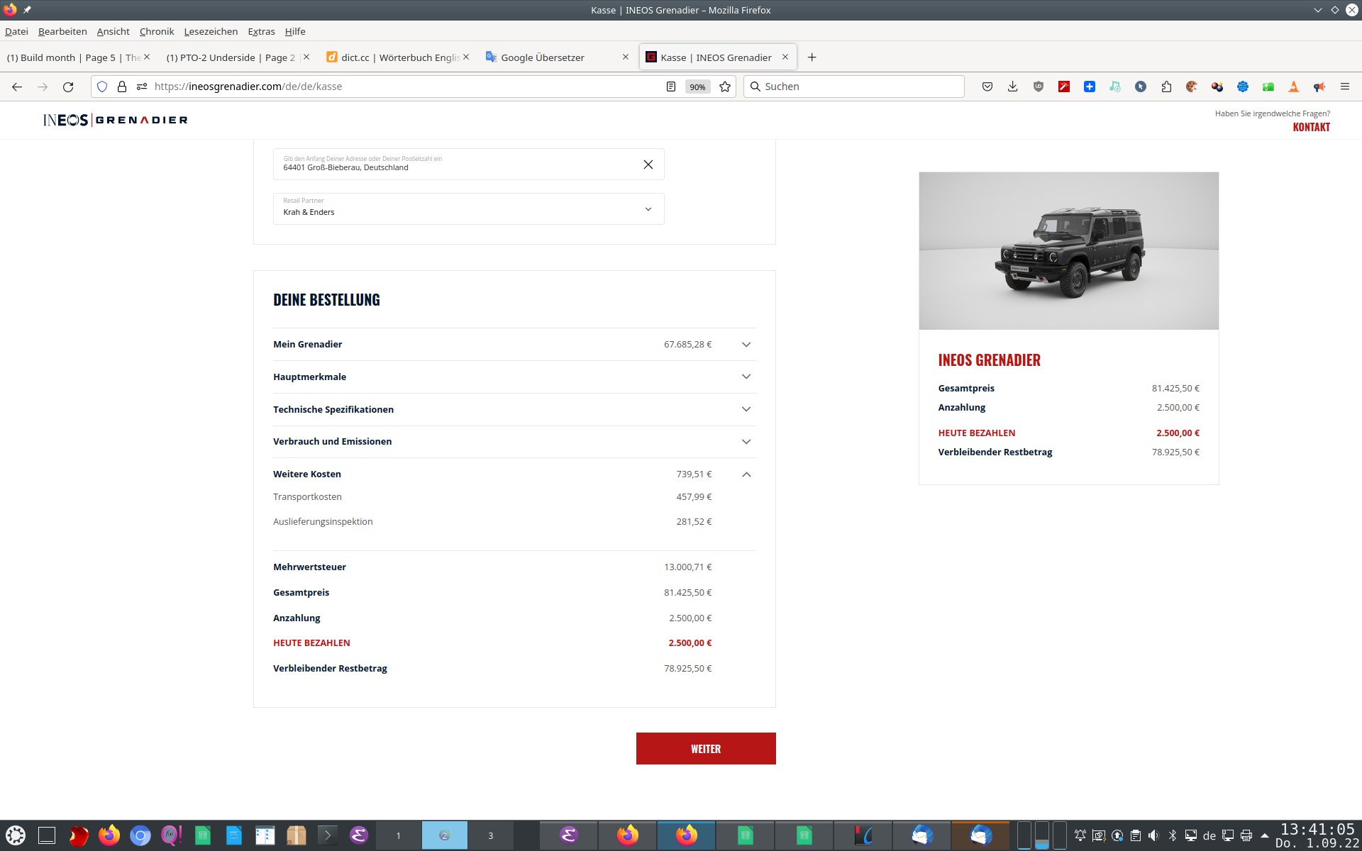
Task: Clear the address field with the X icon
Action: (x=648, y=165)
